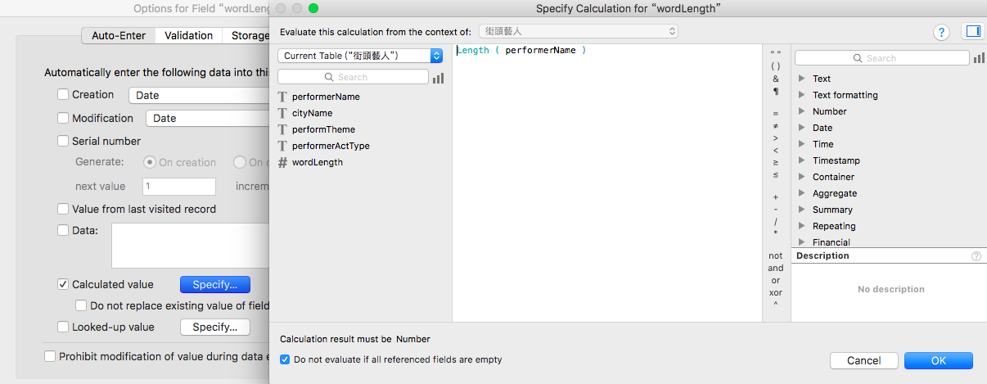The image size is (987, 384).
Task: Insert the 'not' logical operator
Action: pos(776,255)
